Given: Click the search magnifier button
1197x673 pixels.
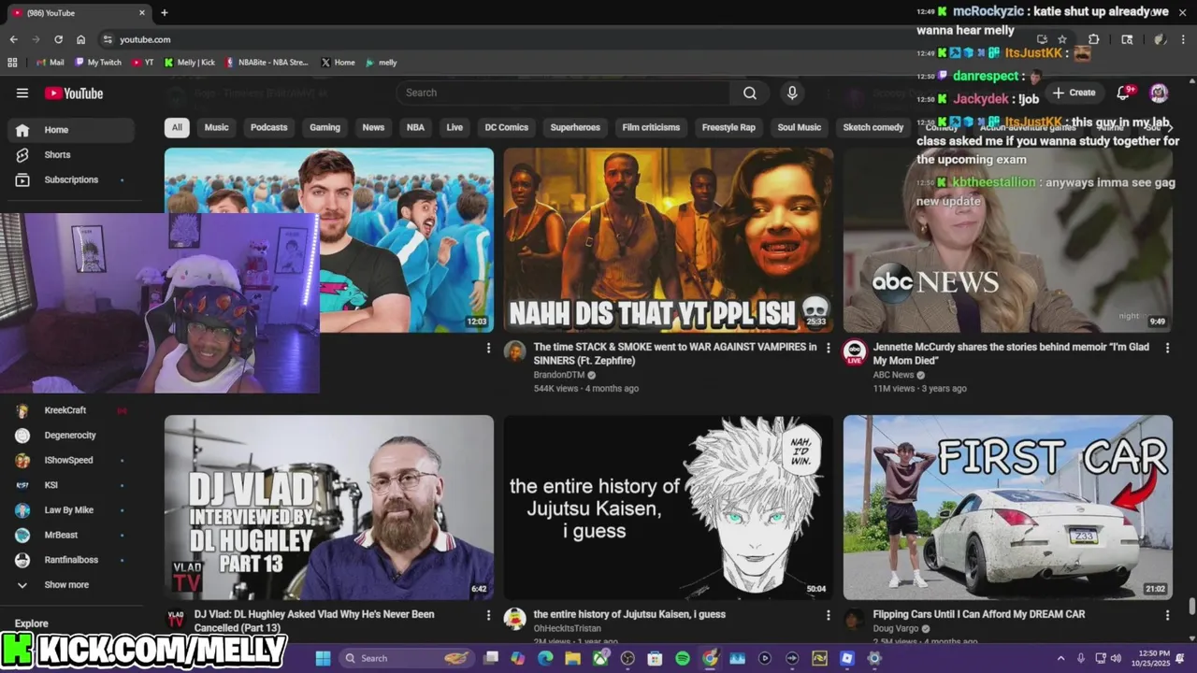Looking at the screenshot, I should (x=750, y=93).
